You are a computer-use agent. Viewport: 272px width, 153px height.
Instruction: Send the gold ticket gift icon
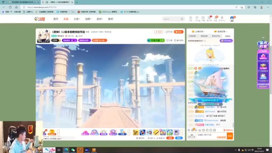156,133
